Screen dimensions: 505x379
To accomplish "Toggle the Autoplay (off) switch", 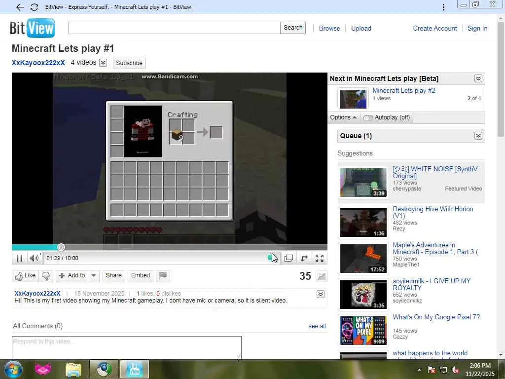I will (368, 118).
